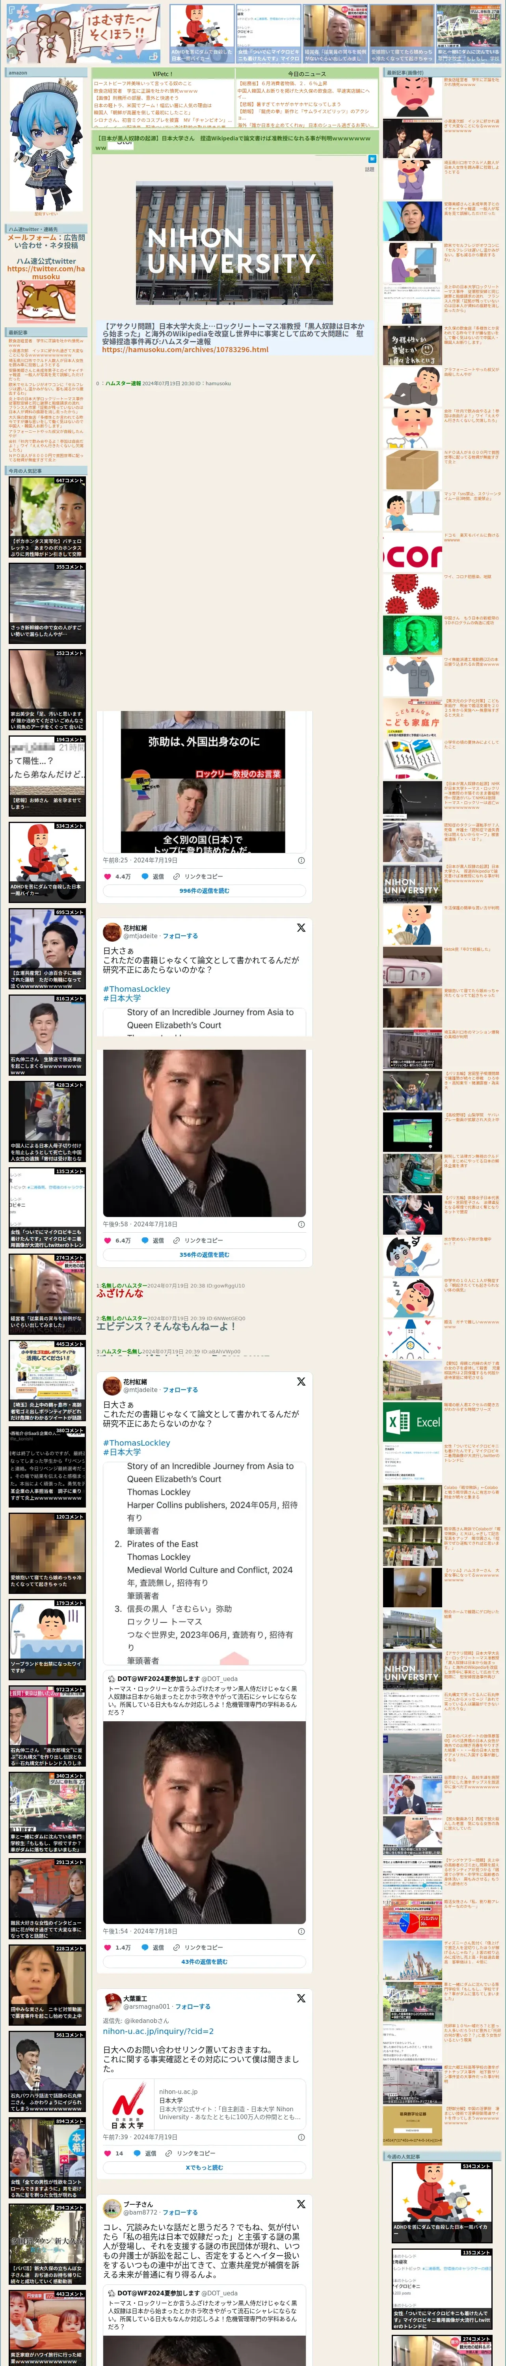Open tweet info icon beside 午後9:58 timestamp
The image size is (506, 2366).
coord(301,1224)
